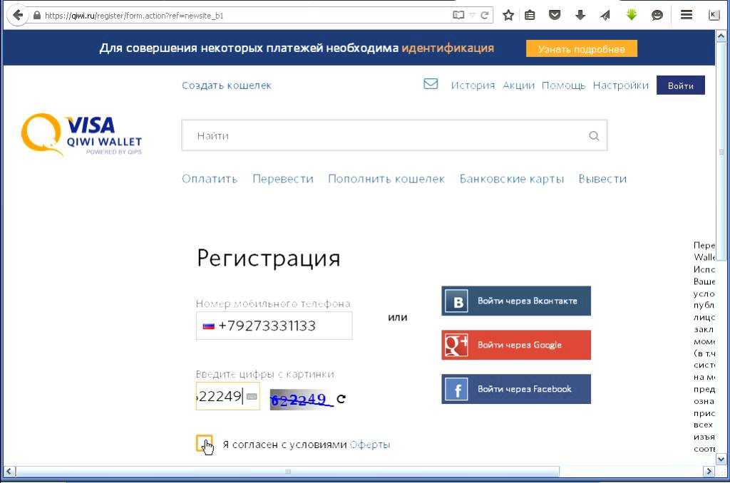This screenshot has width=730, height=483.
Task: Open the hamburger browser menu
Action: point(687,15)
